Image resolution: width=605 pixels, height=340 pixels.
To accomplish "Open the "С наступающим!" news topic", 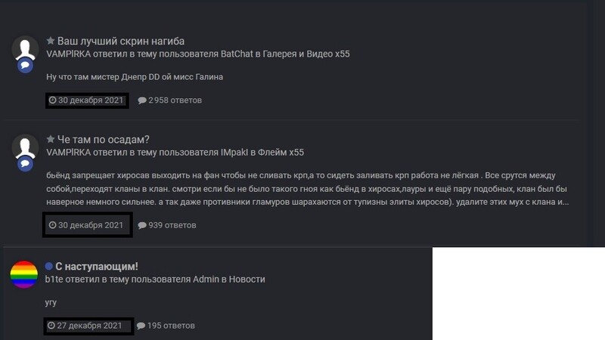I will point(97,267).
